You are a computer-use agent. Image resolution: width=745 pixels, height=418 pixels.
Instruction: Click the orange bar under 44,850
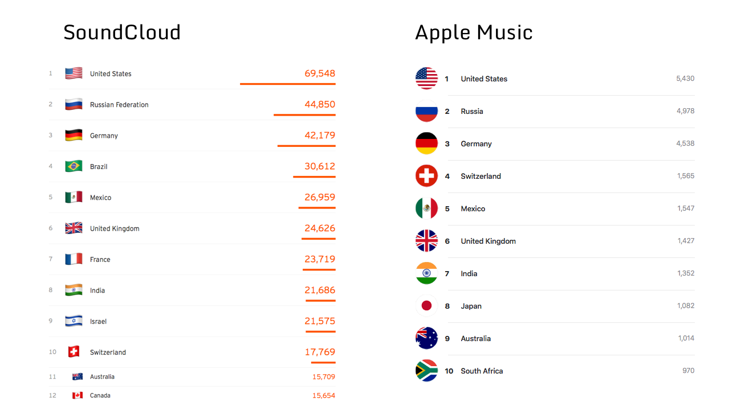[x=304, y=115]
